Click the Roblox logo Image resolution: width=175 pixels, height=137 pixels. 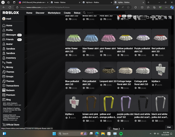click(11, 13)
